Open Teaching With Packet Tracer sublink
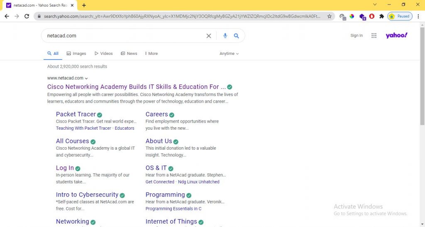This screenshot has height=227, width=425. tap(83, 128)
